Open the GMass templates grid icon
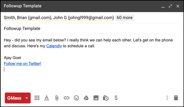This screenshot has width=184, height=107. 37,98
